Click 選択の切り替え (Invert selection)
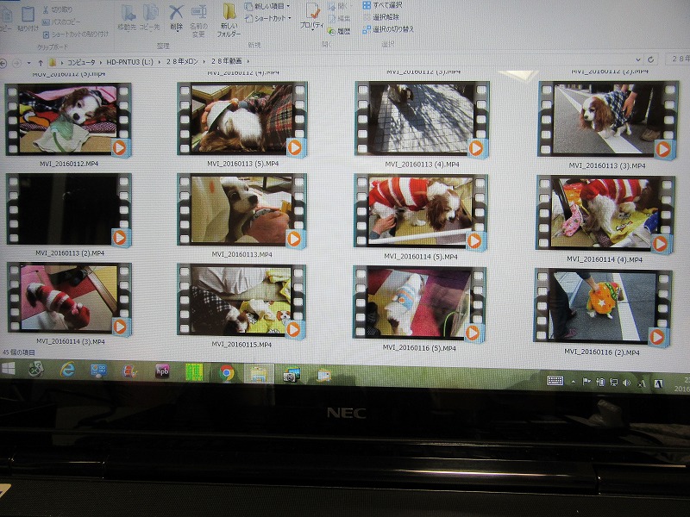This screenshot has width=690, height=517. [x=388, y=29]
